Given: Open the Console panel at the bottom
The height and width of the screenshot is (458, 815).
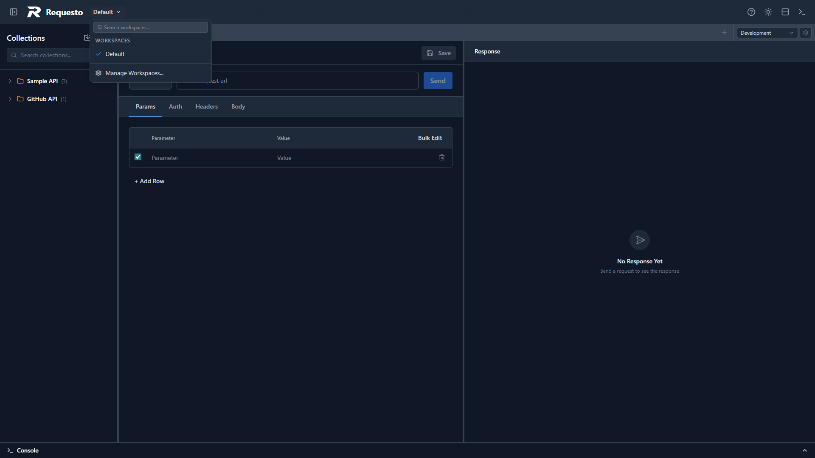Looking at the screenshot, I should pyautogui.click(x=28, y=450).
